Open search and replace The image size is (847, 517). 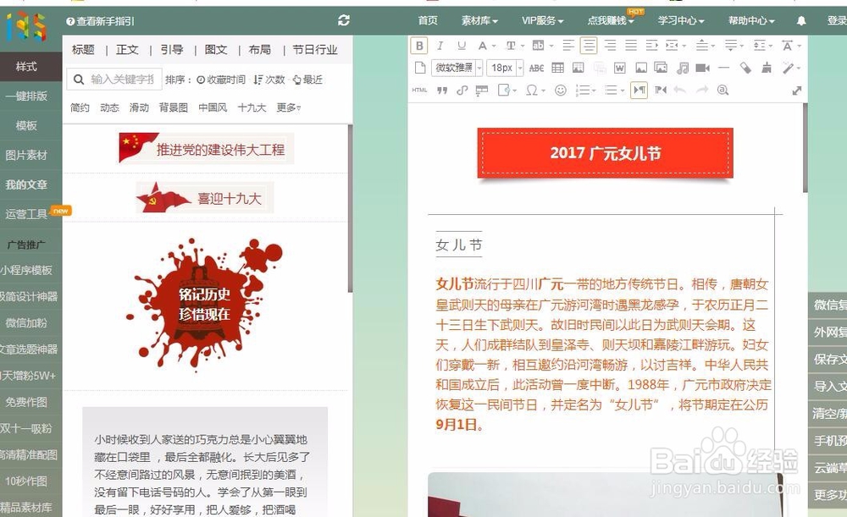pyautogui.click(x=722, y=91)
